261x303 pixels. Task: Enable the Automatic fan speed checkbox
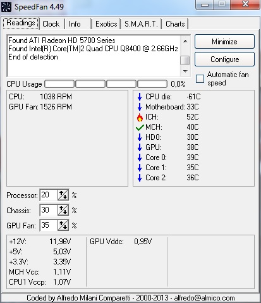point(200,78)
